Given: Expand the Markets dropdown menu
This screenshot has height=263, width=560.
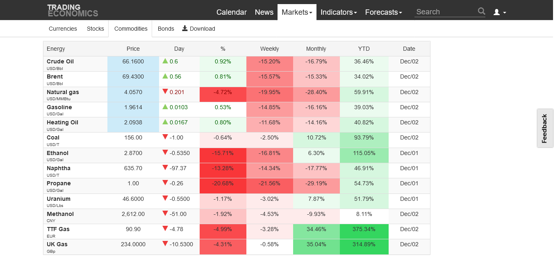Looking at the screenshot, I should click(x=297, y=12).
